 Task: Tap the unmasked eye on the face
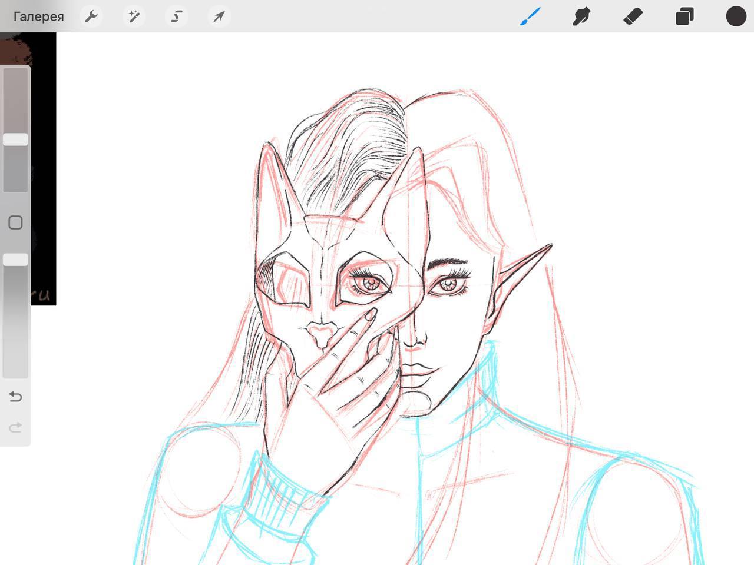click(x=449, y=285)
